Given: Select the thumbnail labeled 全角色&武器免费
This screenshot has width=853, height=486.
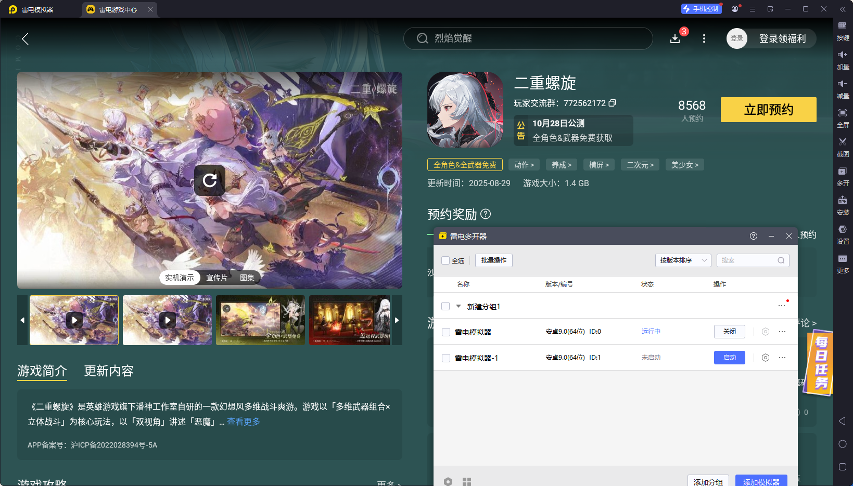Looking at the screenshot, I should coord(260,320).
